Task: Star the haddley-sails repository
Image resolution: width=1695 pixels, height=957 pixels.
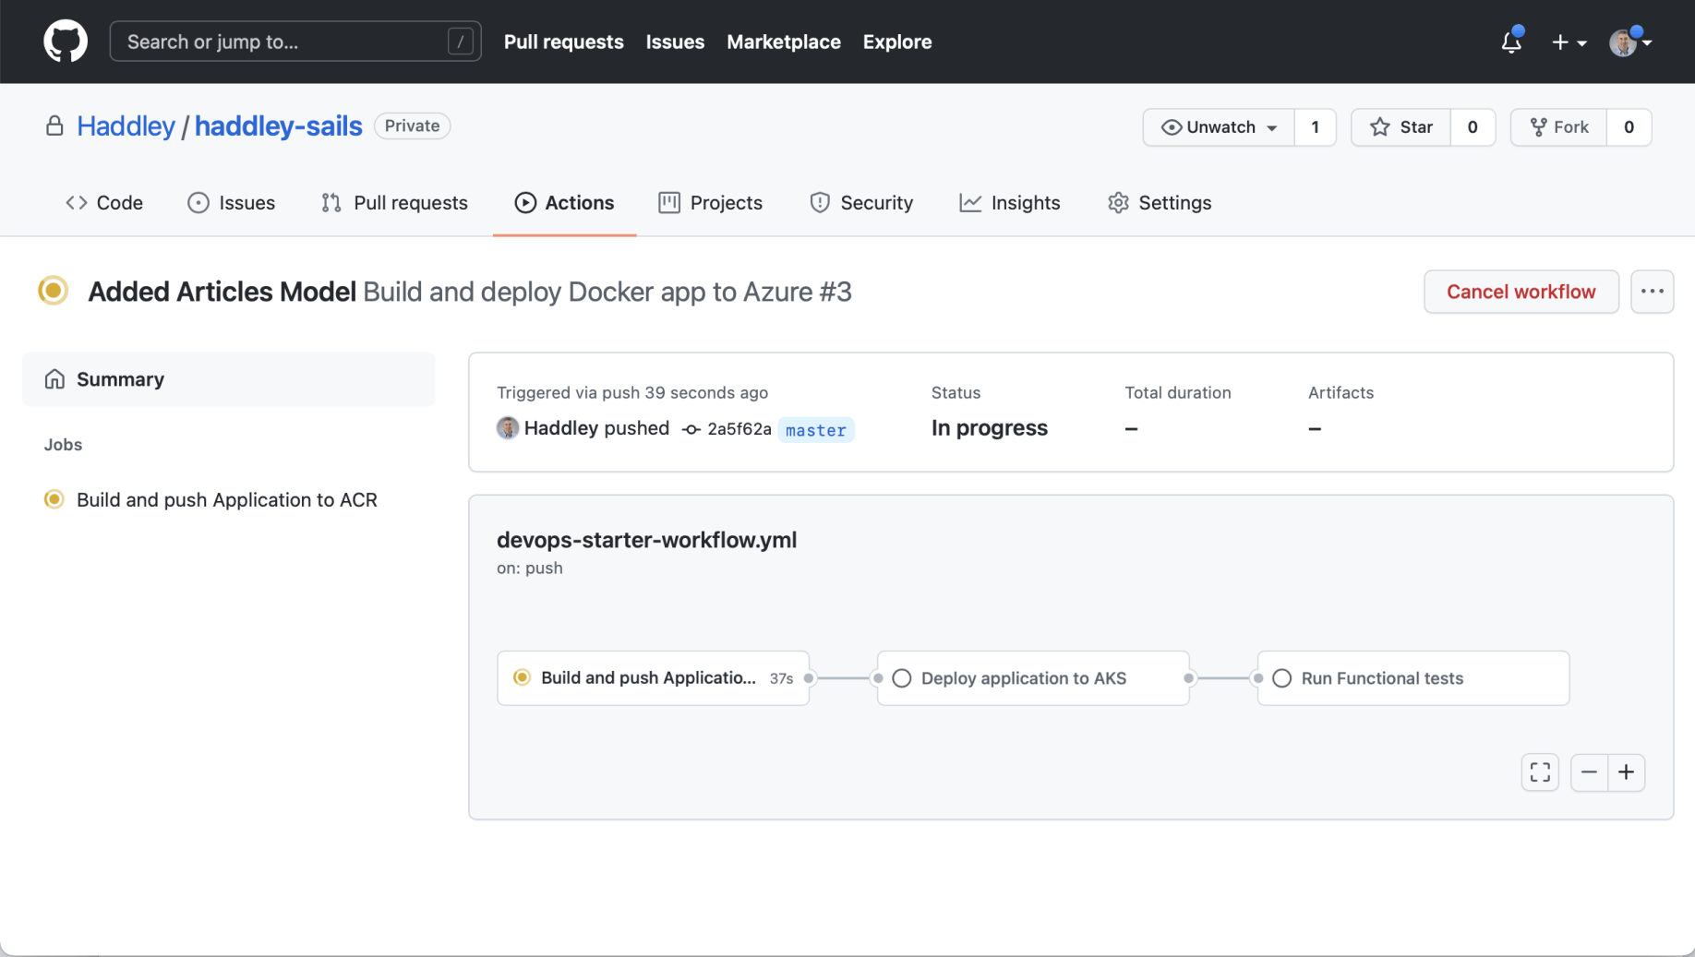Action: pyautogui.click(x=1401, y=127)
